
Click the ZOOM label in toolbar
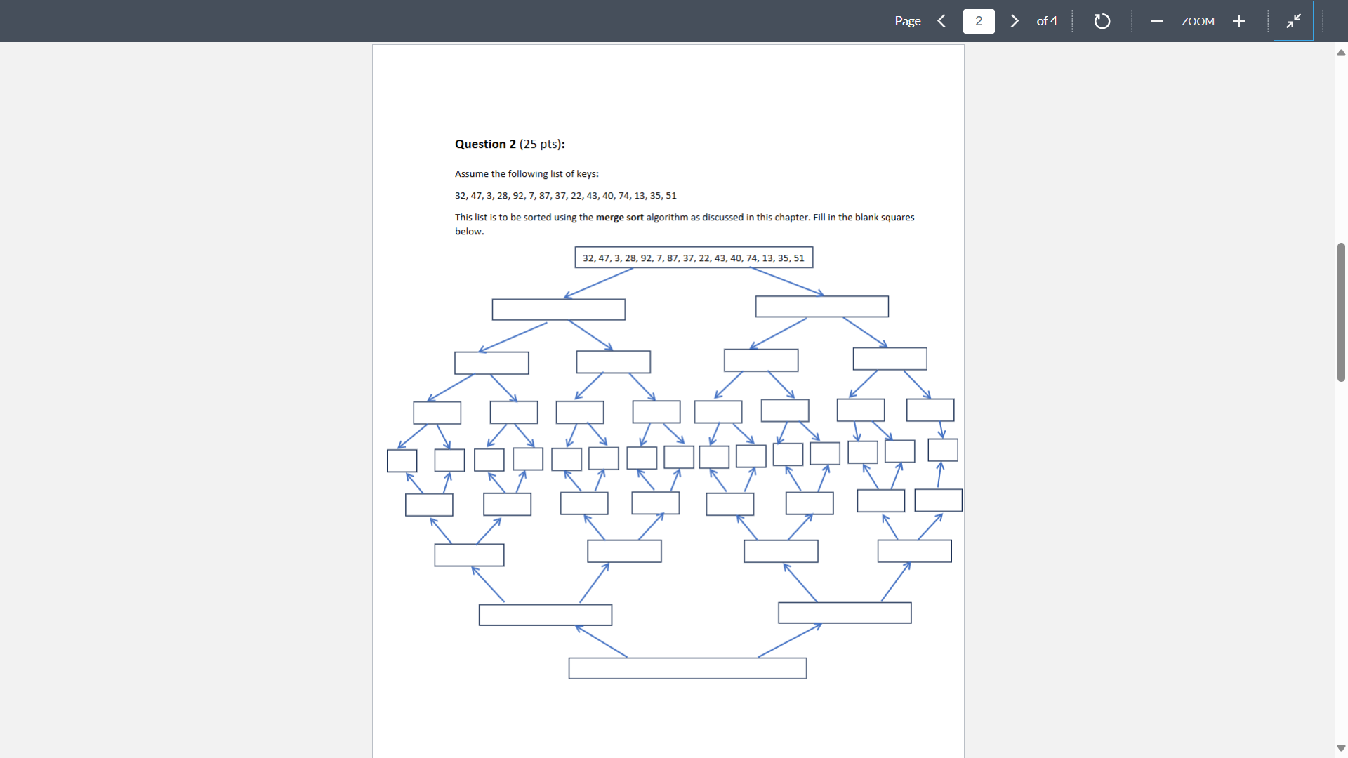1198,21
